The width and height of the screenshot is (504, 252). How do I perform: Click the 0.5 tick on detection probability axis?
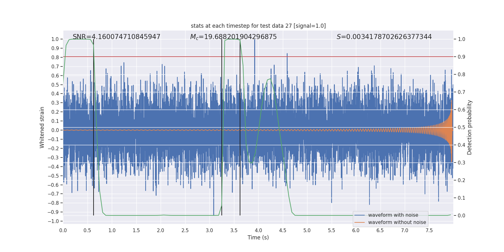point(461,127)
